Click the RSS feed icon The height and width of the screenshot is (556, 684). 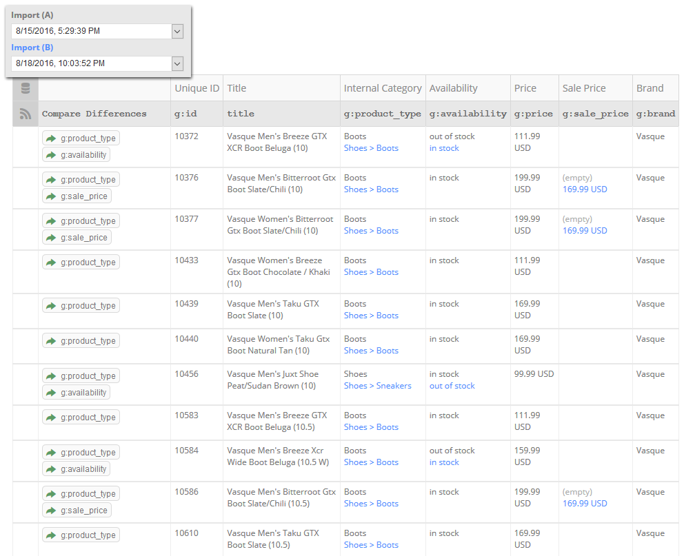tap(26, 114)
